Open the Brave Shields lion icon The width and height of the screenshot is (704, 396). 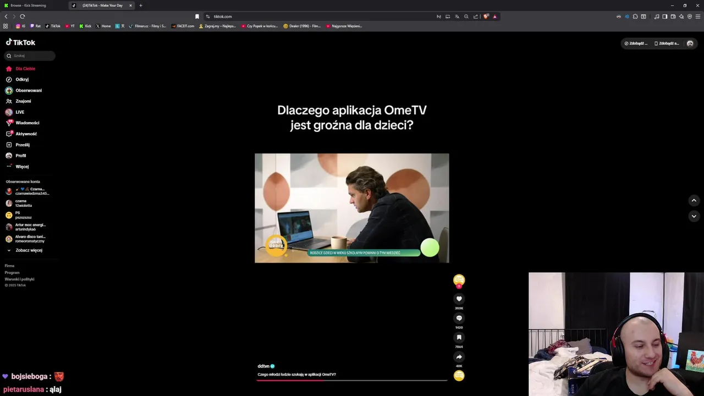point(486,16)
